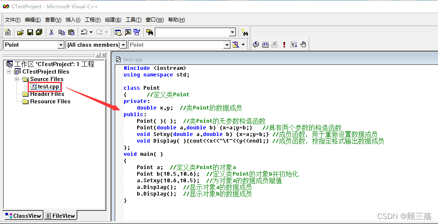Click the Compile icon
The width and height of the screenshot is (438, 224).
pyautogui.click(x=256, y=45)
